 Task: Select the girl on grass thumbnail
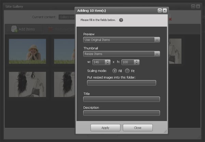[x=27, y=51]
